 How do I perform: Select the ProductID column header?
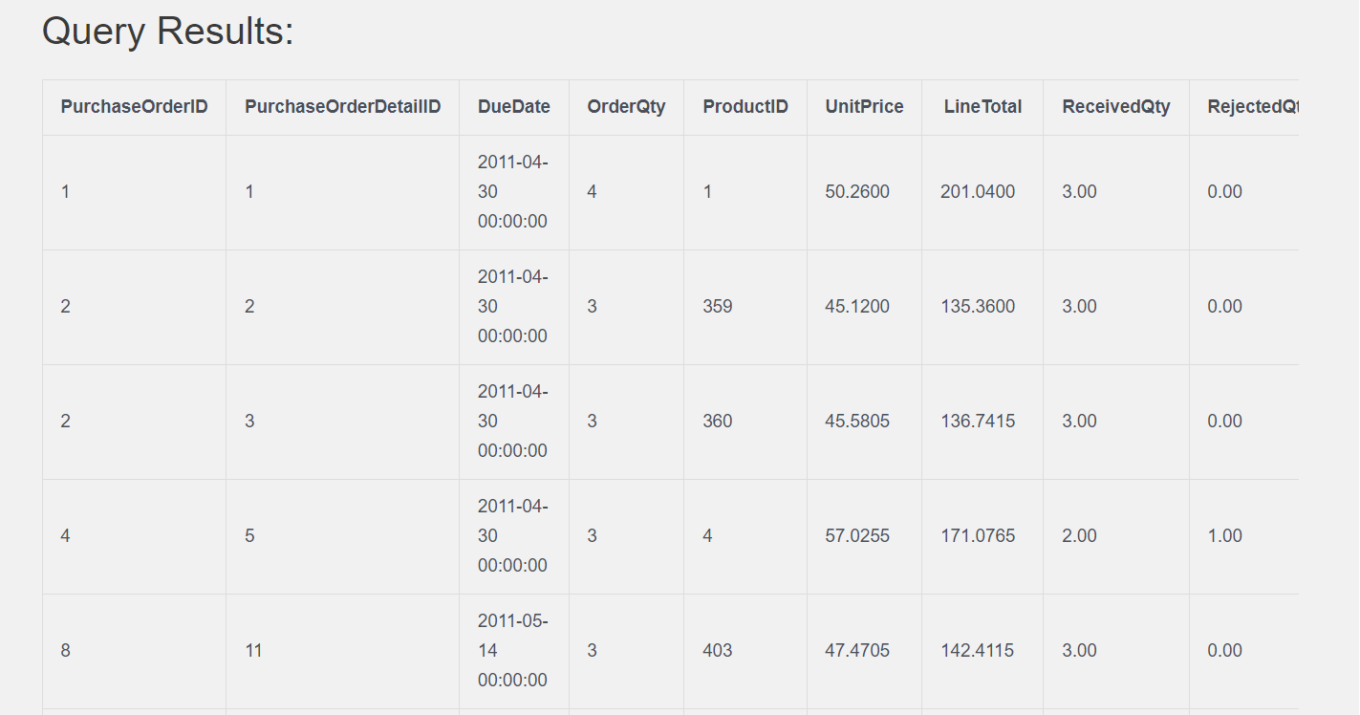point(745,107)
